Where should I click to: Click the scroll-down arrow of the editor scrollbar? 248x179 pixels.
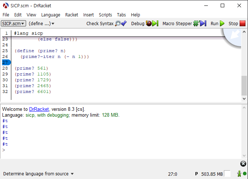[244, 99]
